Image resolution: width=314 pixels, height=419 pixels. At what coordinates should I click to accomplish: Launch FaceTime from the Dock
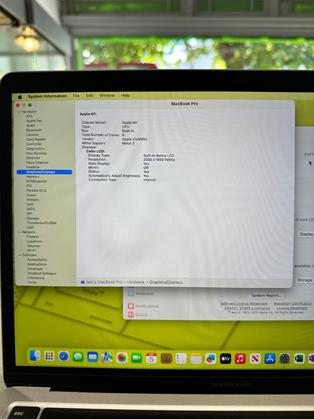137,358
